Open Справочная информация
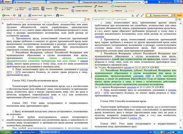The height and width of the screenshot is (134, 183). coord(82,6)
